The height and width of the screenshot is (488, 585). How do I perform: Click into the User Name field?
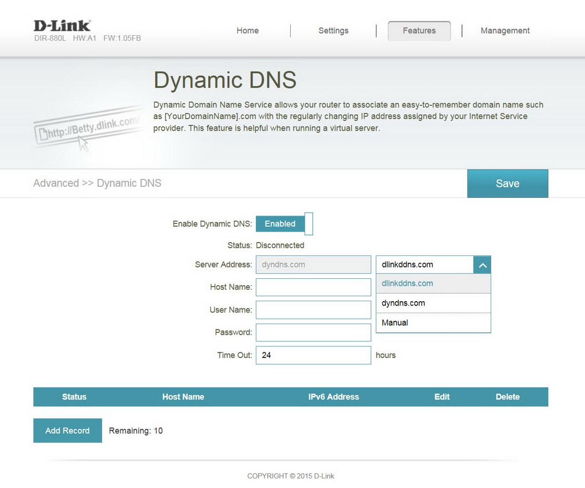313,310
